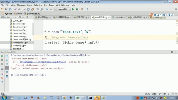Toggle tool window buttons icon at bottom-left
The width and height of the screenshot is (178, 100).
(2, 94)
